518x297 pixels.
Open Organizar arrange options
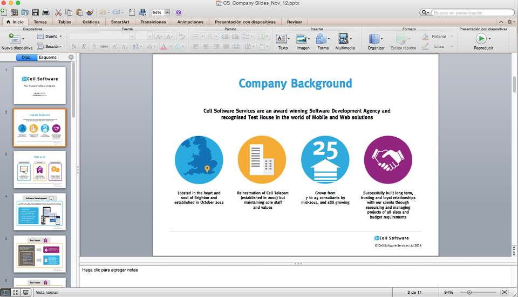(376, 42)
